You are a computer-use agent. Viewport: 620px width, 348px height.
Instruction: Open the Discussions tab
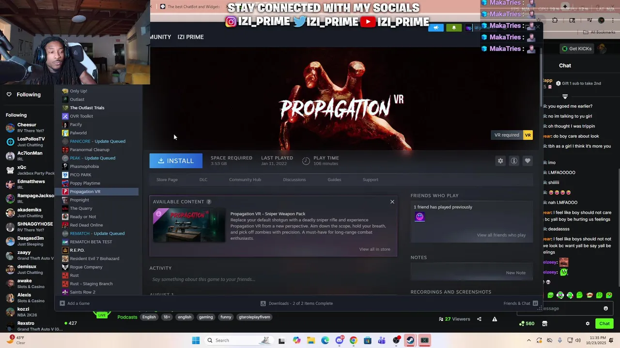[294, 179]
